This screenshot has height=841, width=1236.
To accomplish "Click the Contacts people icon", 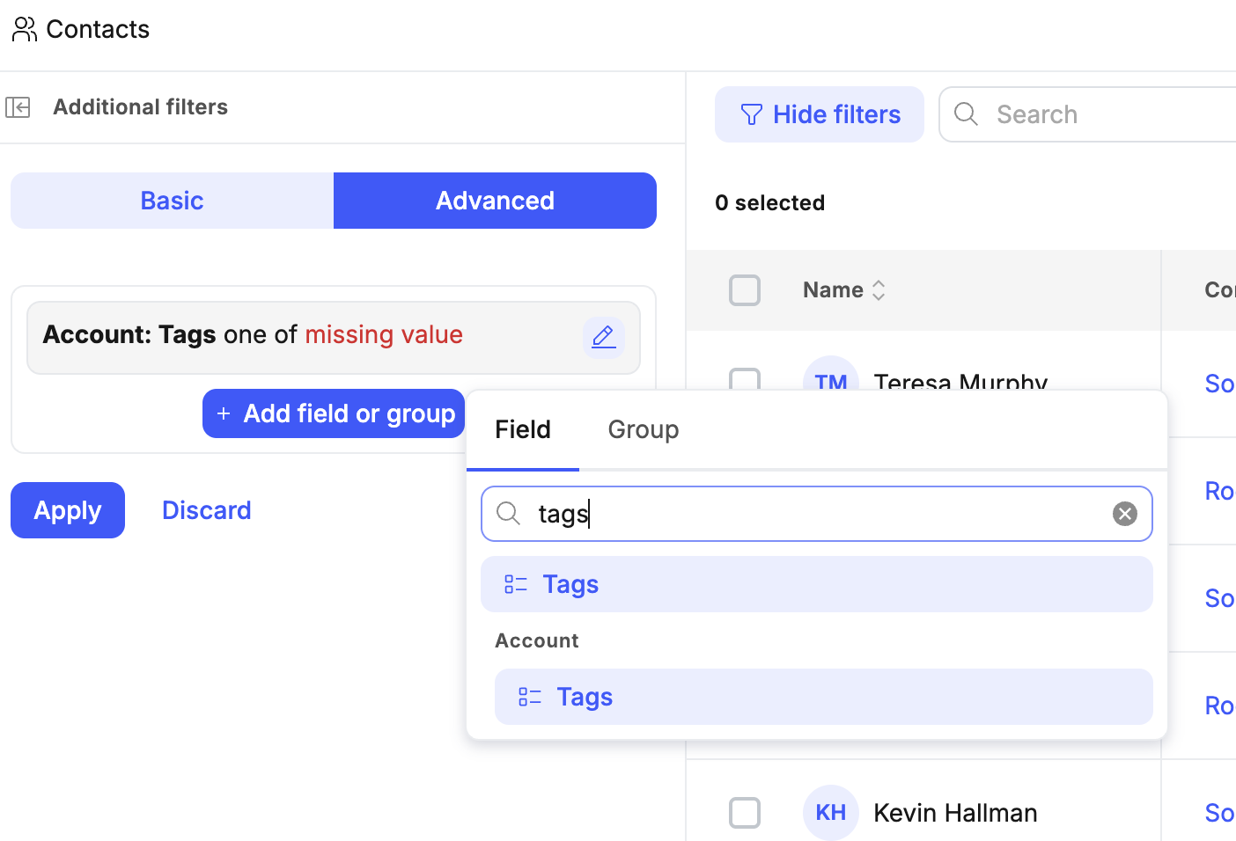I will point(25,29).
